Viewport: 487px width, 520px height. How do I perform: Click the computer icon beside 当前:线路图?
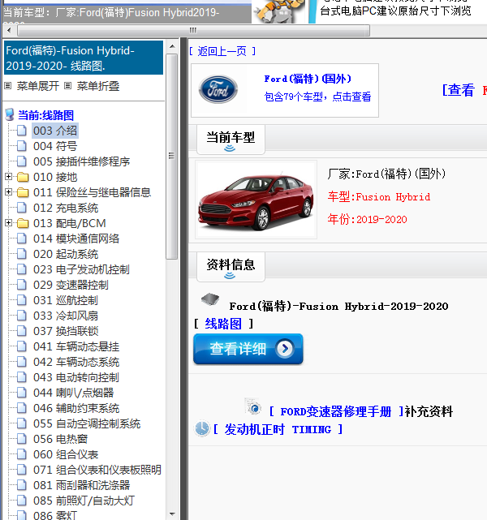tap(10, 114)
